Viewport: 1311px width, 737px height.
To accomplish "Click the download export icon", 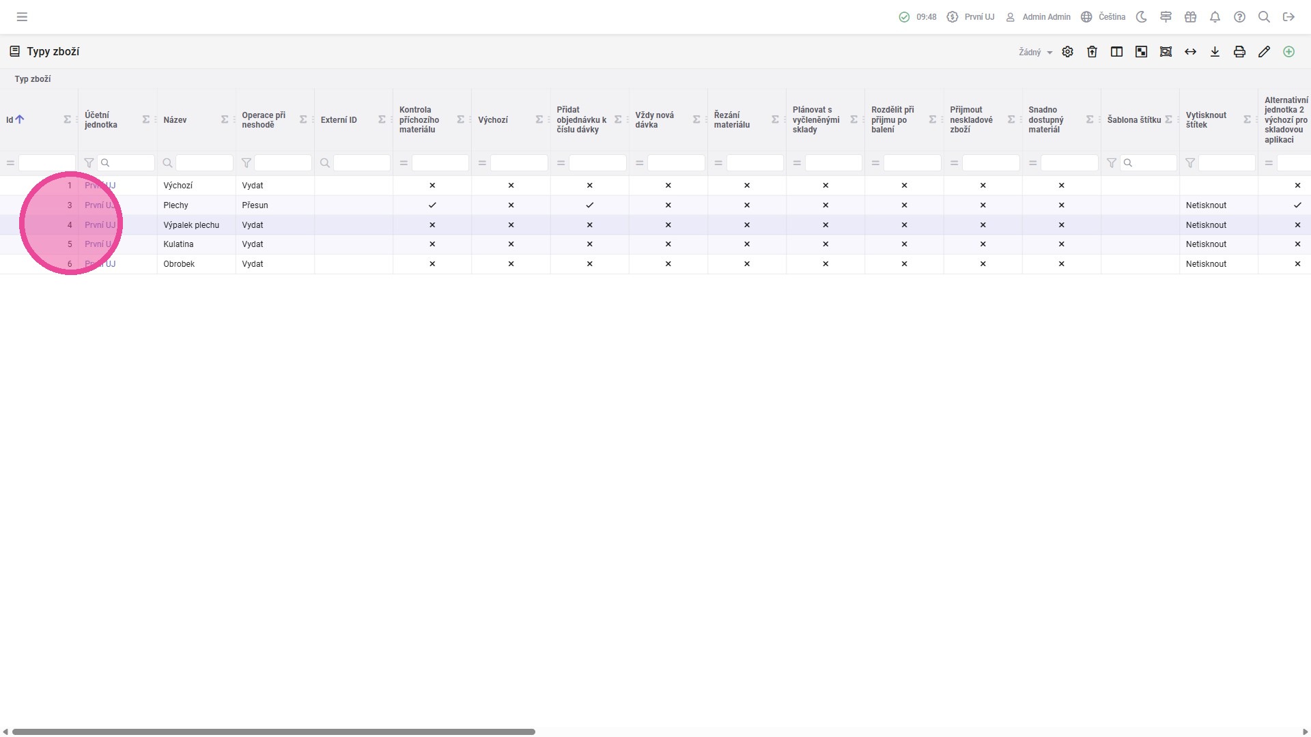I will point(1215,52).
